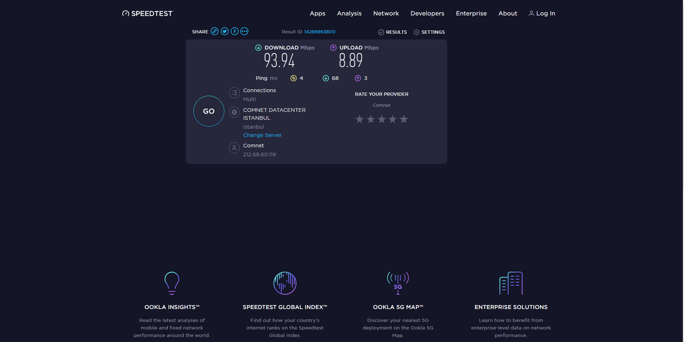This screenshot has width=684, height=342.
Task: Copy the share link icon
Action: point(215,31)
